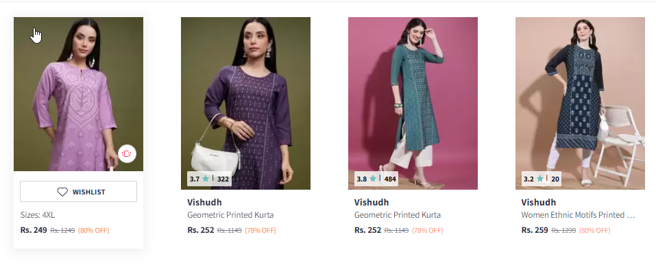
Task: Click the similar products icon on lavender kurta
Action: pos(127,153)
